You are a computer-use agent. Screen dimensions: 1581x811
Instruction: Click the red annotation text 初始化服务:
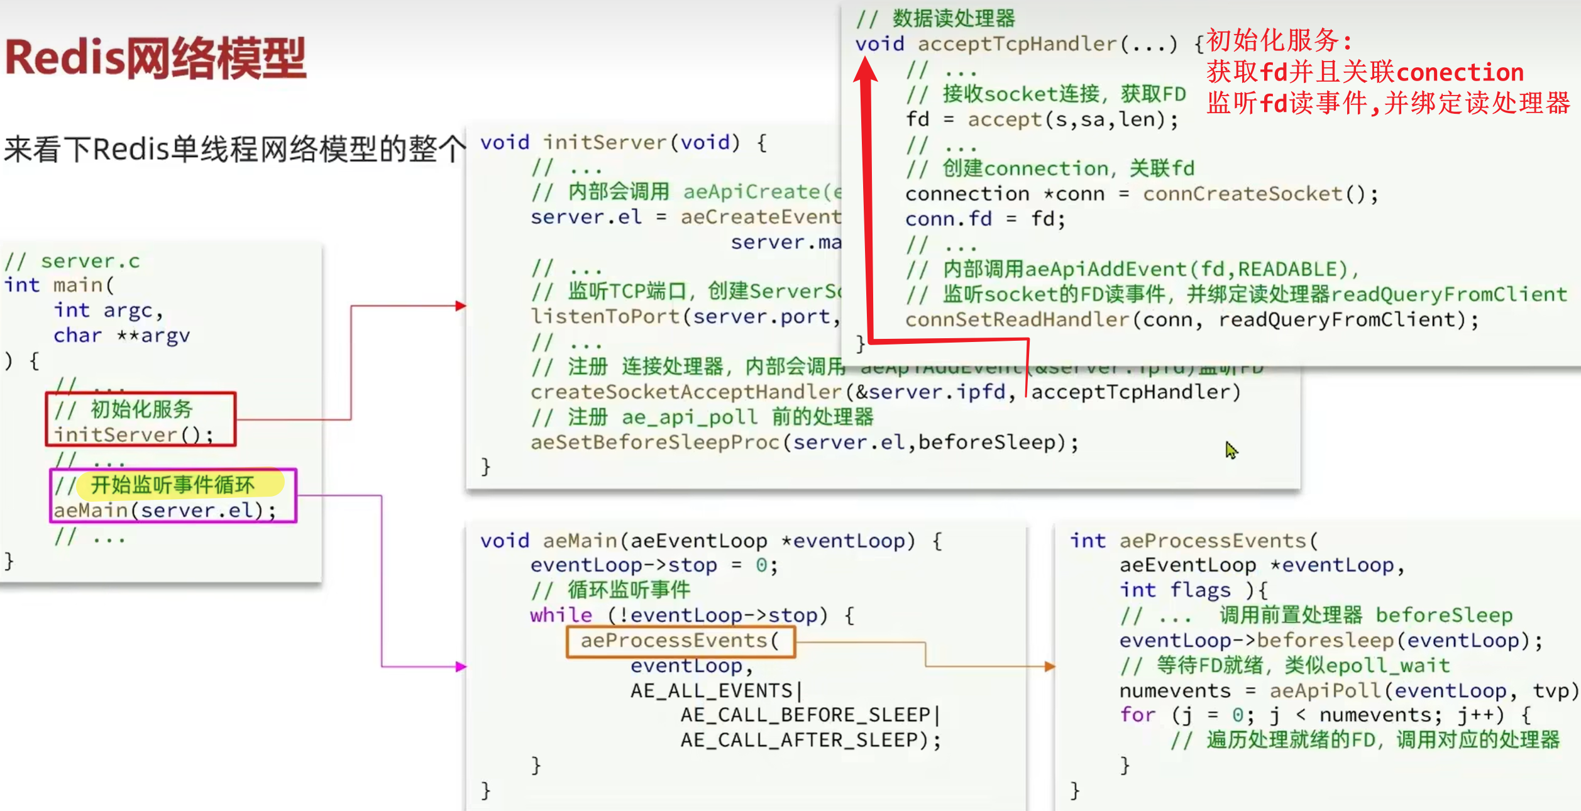[1279, 41]
